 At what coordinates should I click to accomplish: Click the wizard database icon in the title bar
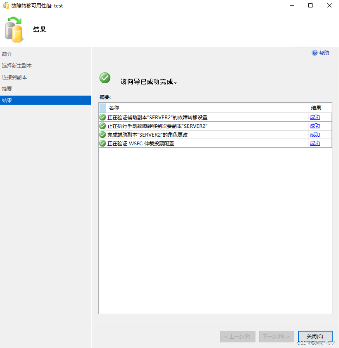(6, 6)
